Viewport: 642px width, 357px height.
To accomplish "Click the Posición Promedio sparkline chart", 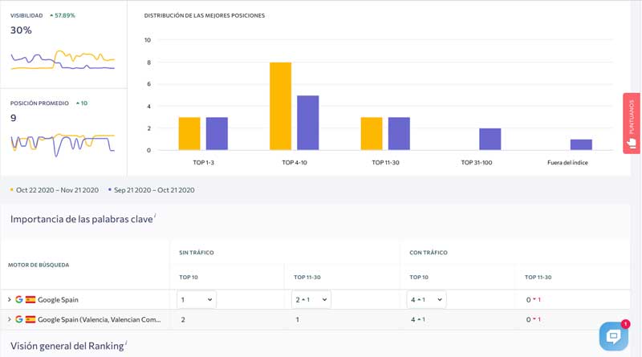I will [x=63, y=143].
